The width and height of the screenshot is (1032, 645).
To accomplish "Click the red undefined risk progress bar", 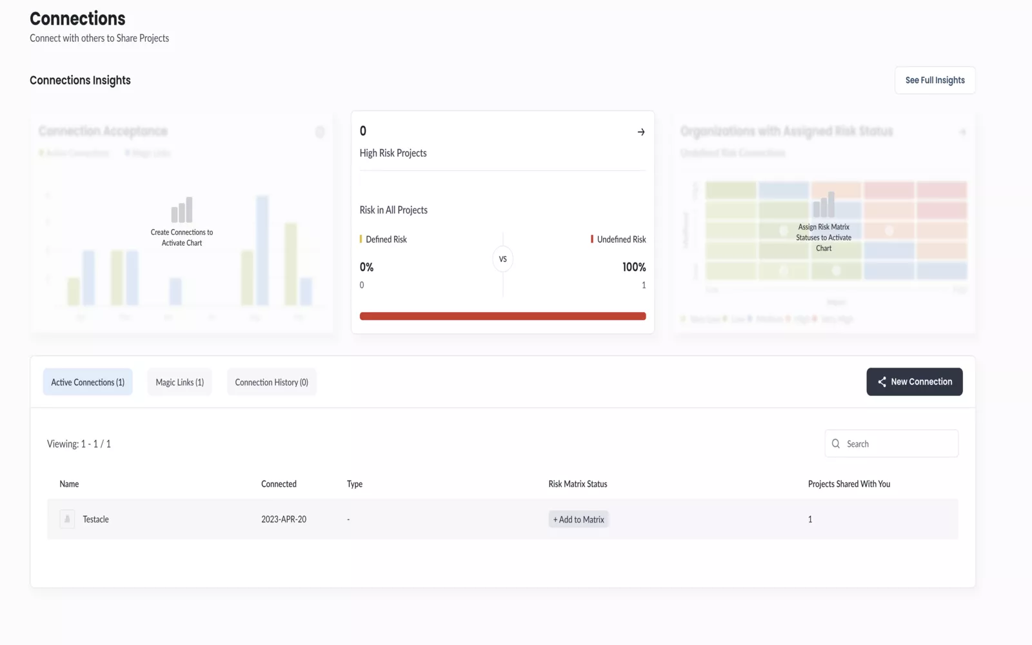I will click(503, 316).
